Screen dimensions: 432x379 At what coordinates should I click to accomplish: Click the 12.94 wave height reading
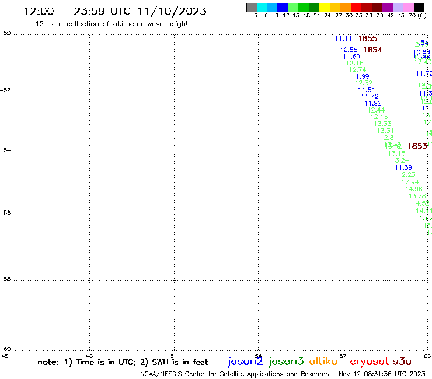point(410,182)
